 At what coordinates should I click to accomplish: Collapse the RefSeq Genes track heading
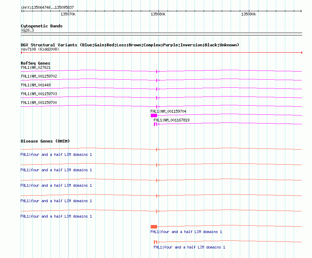(x=35, y=63)
